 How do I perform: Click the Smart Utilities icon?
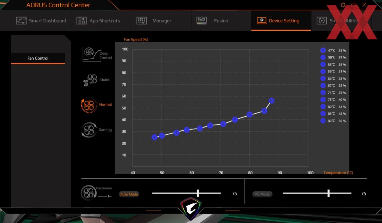coord(322,21)
